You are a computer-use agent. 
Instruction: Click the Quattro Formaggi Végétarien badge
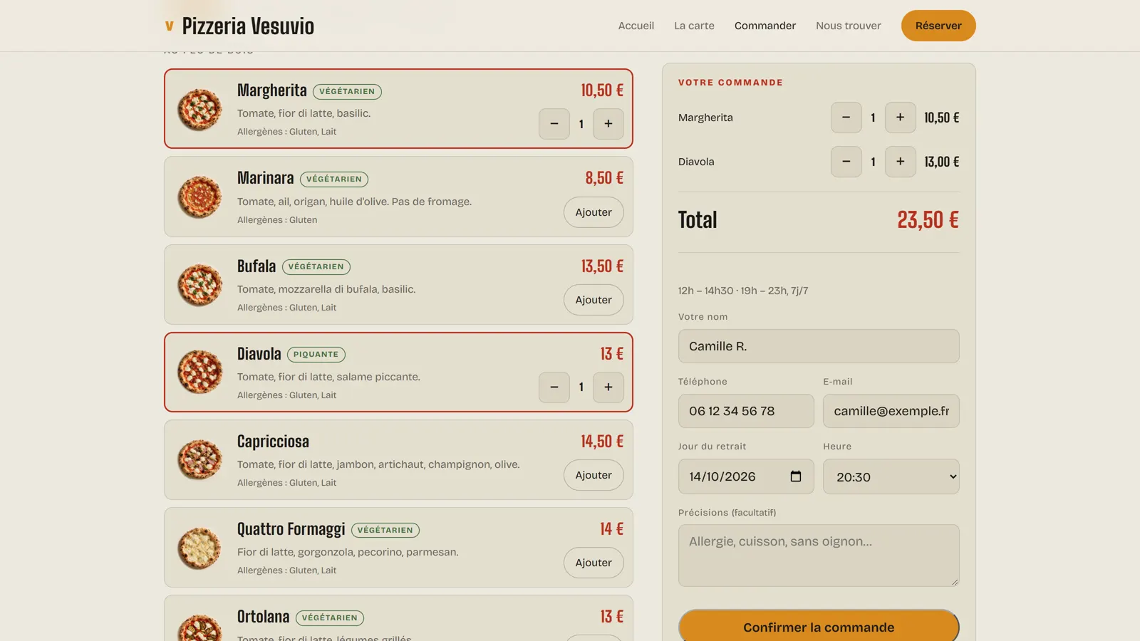[x=385, y=530]
